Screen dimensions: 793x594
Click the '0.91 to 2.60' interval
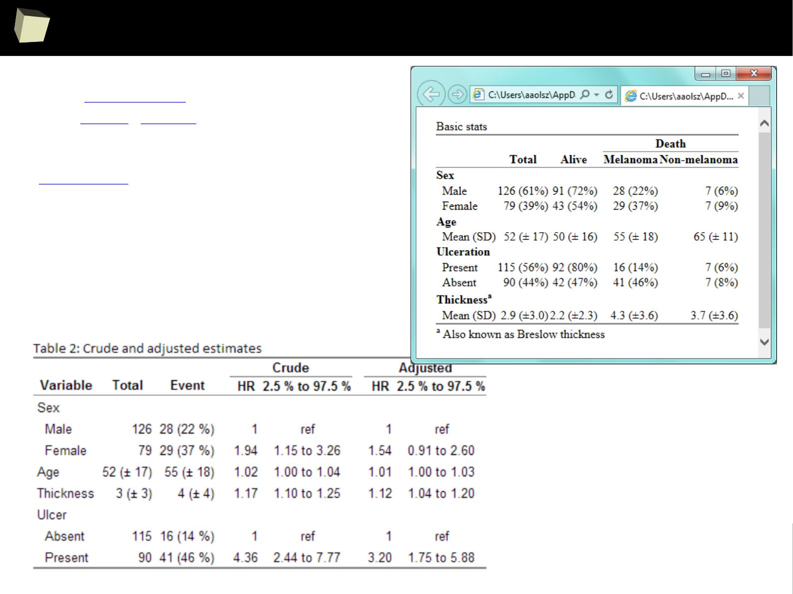point(441,451)
